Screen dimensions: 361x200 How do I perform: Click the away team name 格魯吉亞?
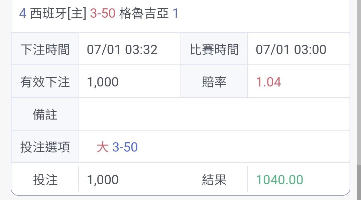(144, 14)
